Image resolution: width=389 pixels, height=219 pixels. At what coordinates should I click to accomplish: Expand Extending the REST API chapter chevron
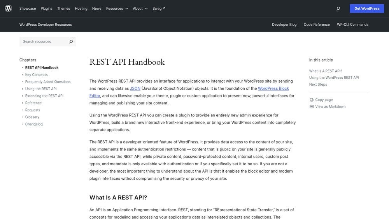click(x=22, y=96)
